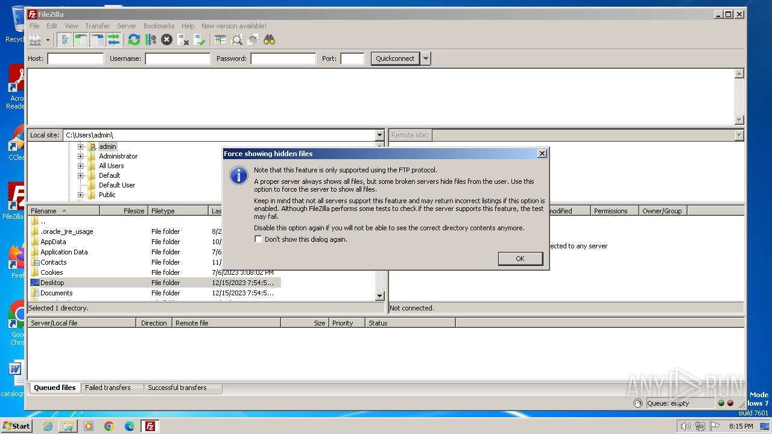772x434 pixels.
Task: Disconnect from the current server
Action: [x=183, y=40]
